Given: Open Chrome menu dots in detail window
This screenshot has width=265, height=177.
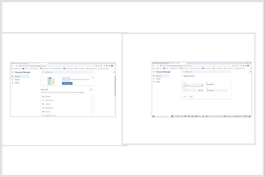Looking at the screenshot, I should tap(250, 66).
